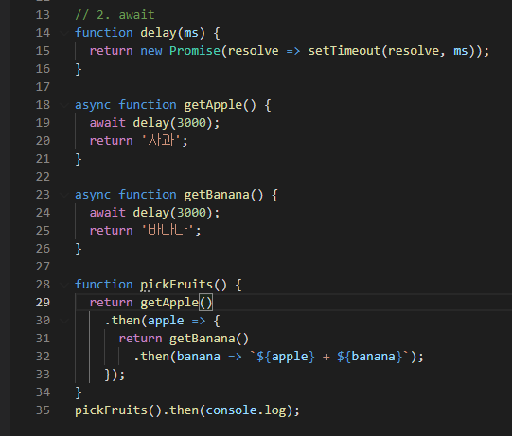Collapse the getApple function fold arrow on line 18

pyautogui.click(x=64, y=105)
